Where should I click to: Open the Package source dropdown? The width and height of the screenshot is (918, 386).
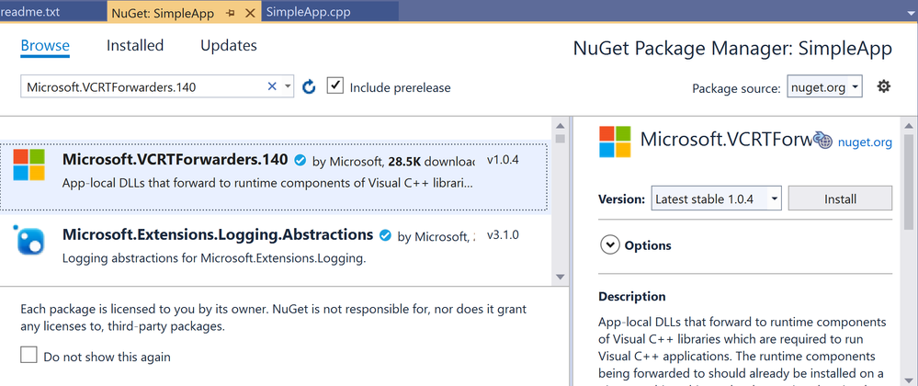[x=824, y=87]
